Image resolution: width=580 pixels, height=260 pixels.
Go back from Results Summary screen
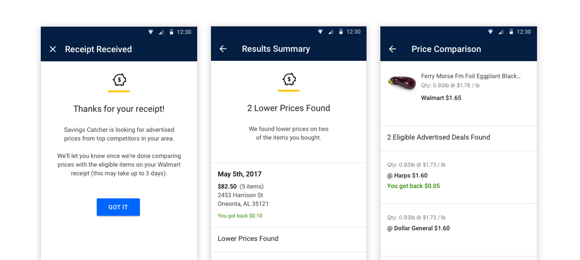[x=223, y=49]
